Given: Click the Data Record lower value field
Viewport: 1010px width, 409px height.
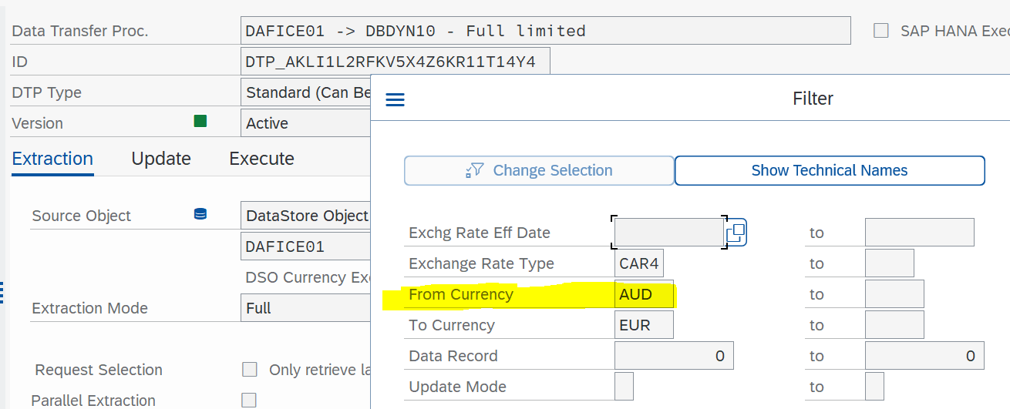Looking at the screenshot, I should tap(674, 356).
